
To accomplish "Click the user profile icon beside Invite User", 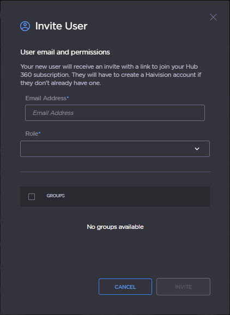I will (x=25, y=26).
